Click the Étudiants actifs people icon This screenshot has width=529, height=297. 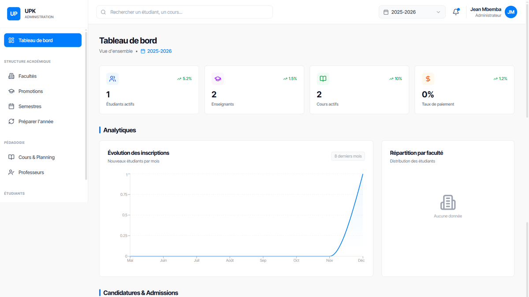click(x=112, y=78)
